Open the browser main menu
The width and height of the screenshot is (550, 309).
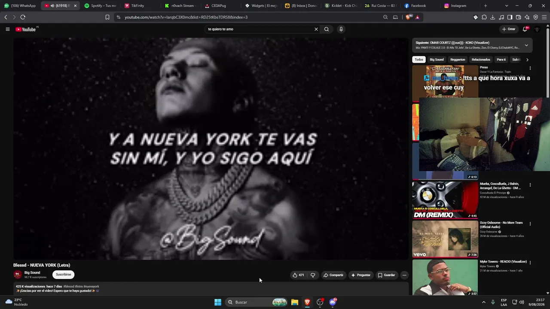click(x=544, y=17)
